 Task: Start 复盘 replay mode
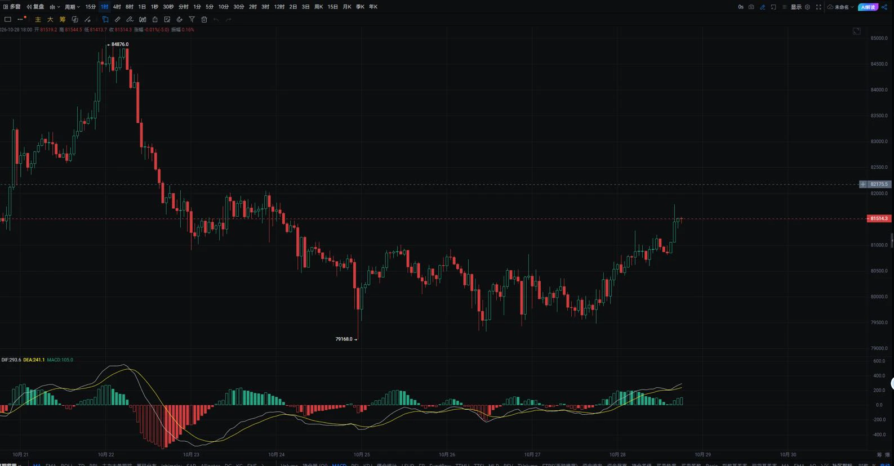[35, 7]
